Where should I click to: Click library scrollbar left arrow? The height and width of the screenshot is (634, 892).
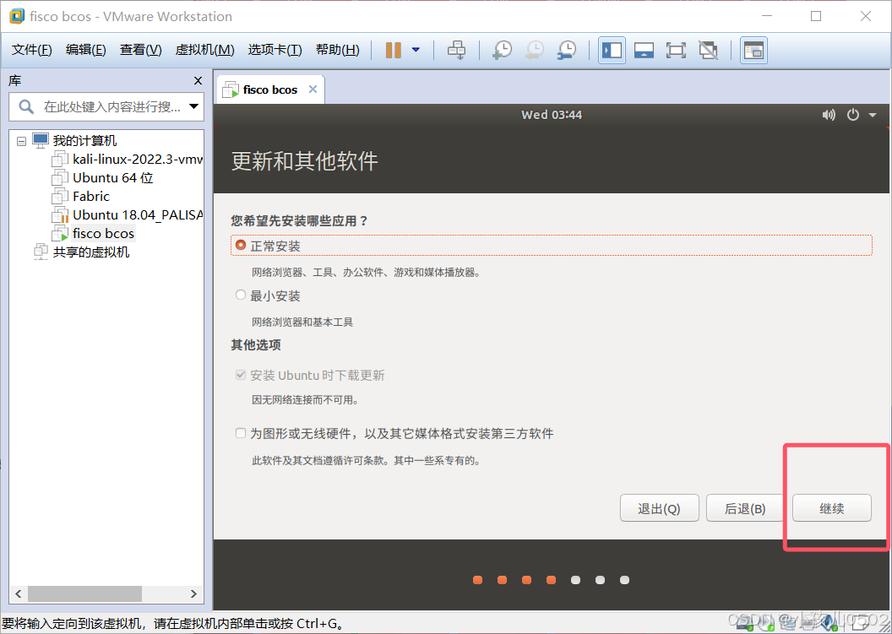pos(19,593)
